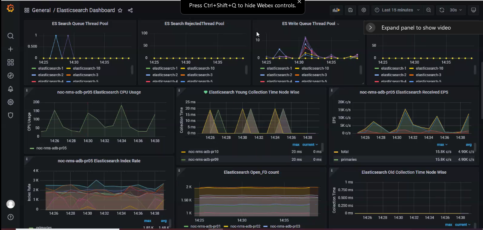Share the dashboard via share icon

pos(130,10)
